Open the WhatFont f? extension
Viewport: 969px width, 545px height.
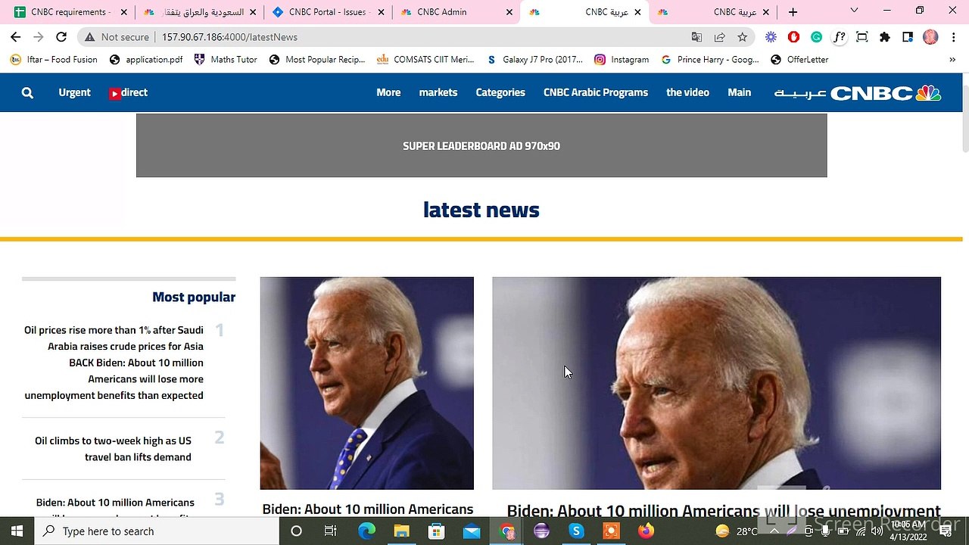tap(839, 37)
